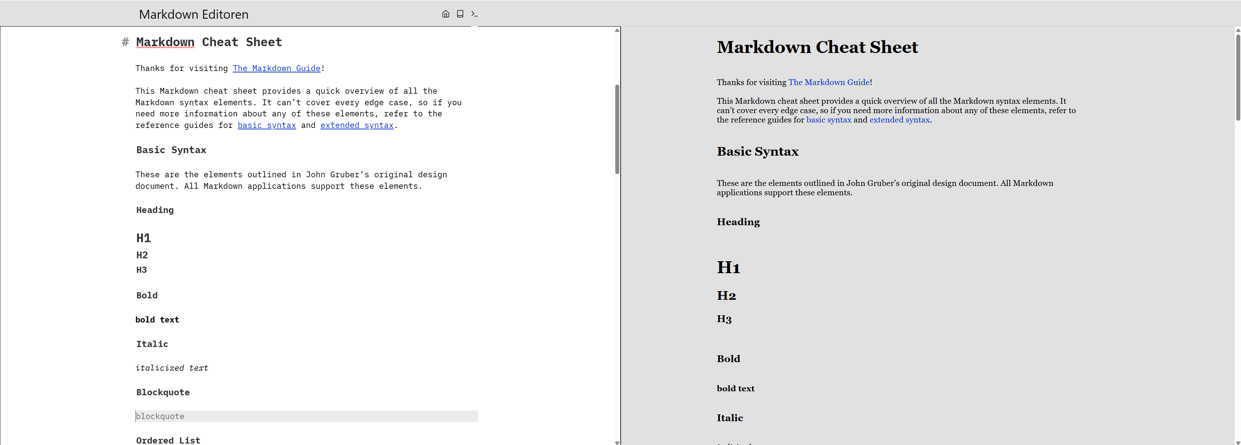This screenshot has width=1241, height=445.
Task: Select the basic syntax link in the preview
Action: (x=829, y=119)
